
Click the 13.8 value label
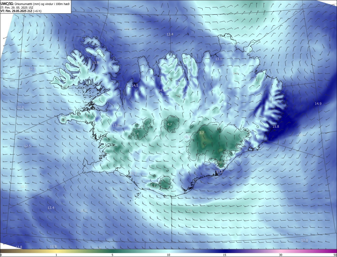[19, 247]
